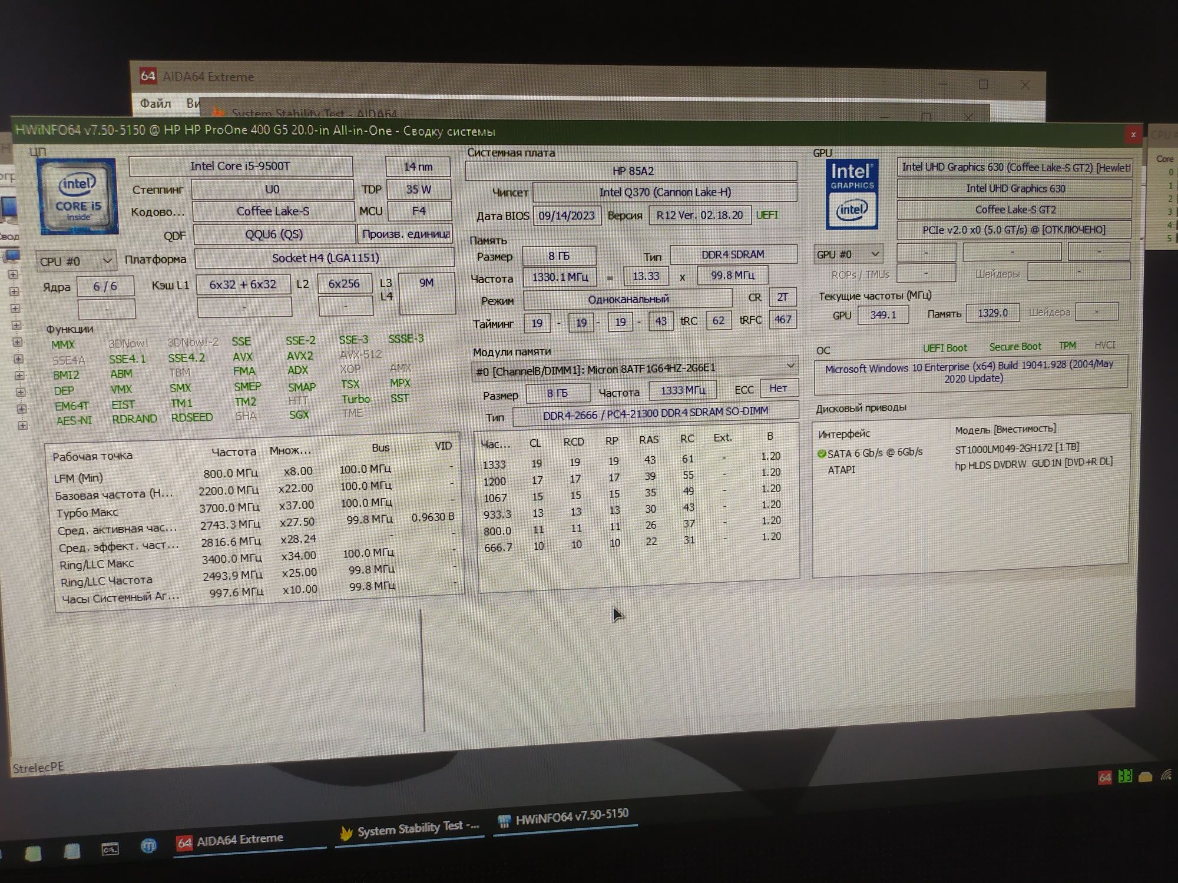Click the GPU clock 349.1 field
Screen dimensions: 1178x883
(883, 315)
